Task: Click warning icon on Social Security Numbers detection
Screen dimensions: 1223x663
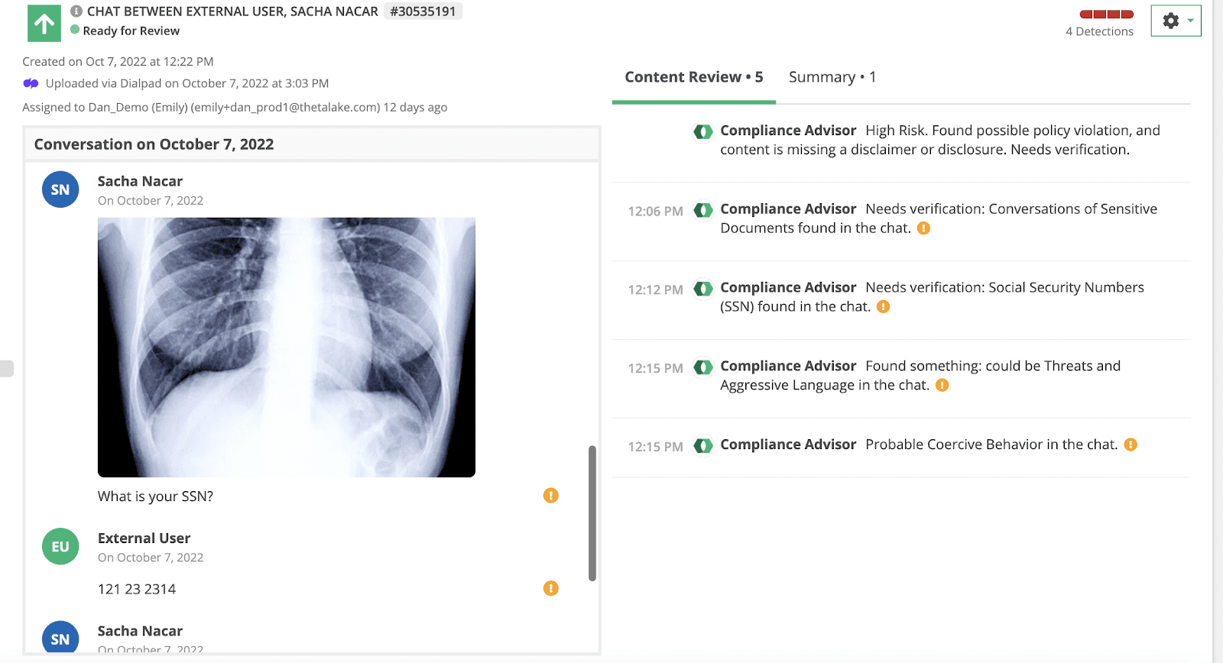Action: click(x=883, y=307)
